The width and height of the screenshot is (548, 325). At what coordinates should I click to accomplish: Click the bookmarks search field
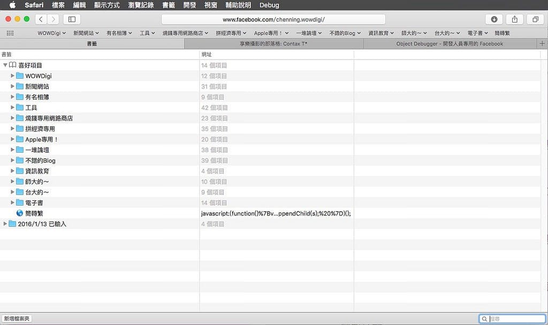click(515, 319)
